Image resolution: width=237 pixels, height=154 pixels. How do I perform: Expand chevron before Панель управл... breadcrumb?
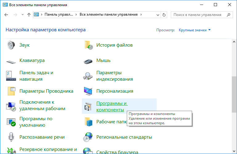click(42, 15)
